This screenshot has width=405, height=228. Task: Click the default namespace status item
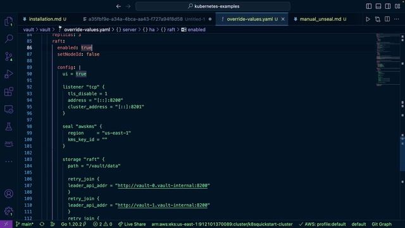(x=359, y=224)
